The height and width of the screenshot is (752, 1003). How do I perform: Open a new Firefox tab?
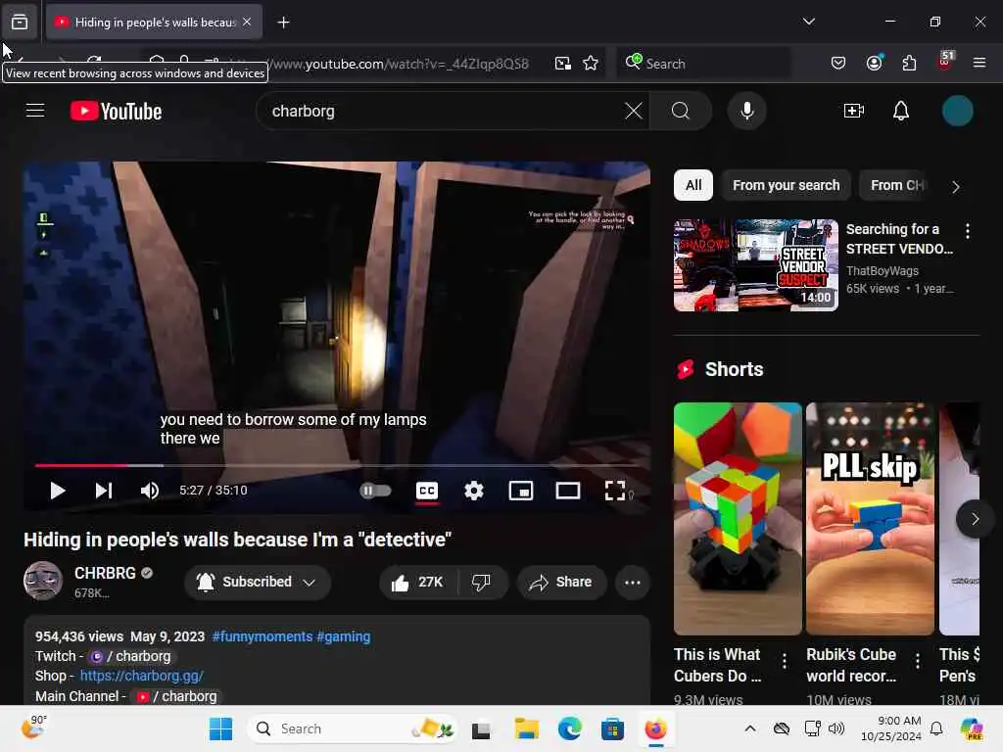pos(283,23)
